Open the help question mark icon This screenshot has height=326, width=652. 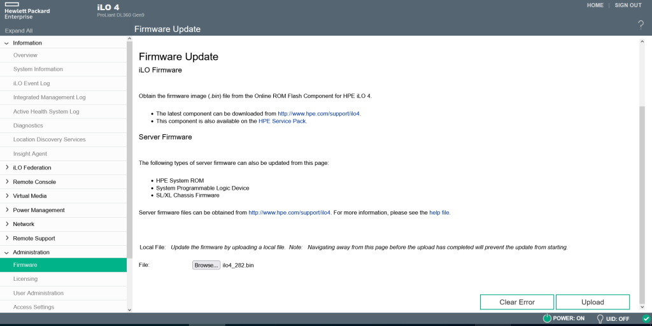(641, 25)
